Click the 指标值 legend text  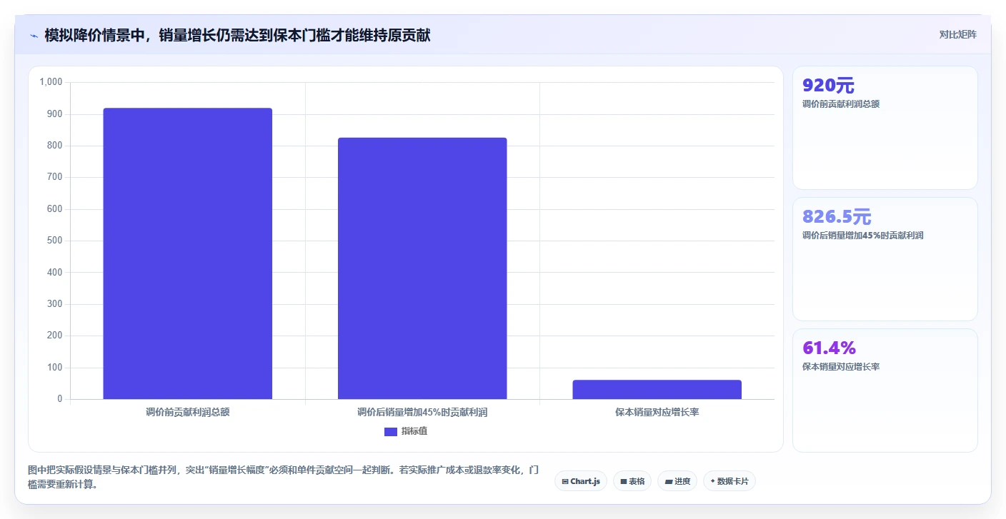414,431
